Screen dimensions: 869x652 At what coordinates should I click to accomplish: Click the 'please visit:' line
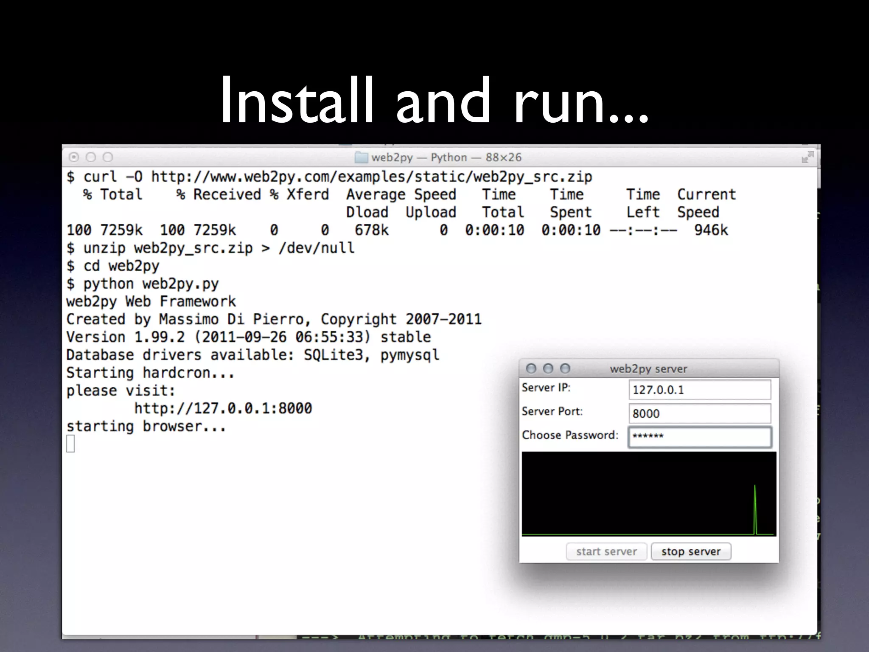(121, 391)
